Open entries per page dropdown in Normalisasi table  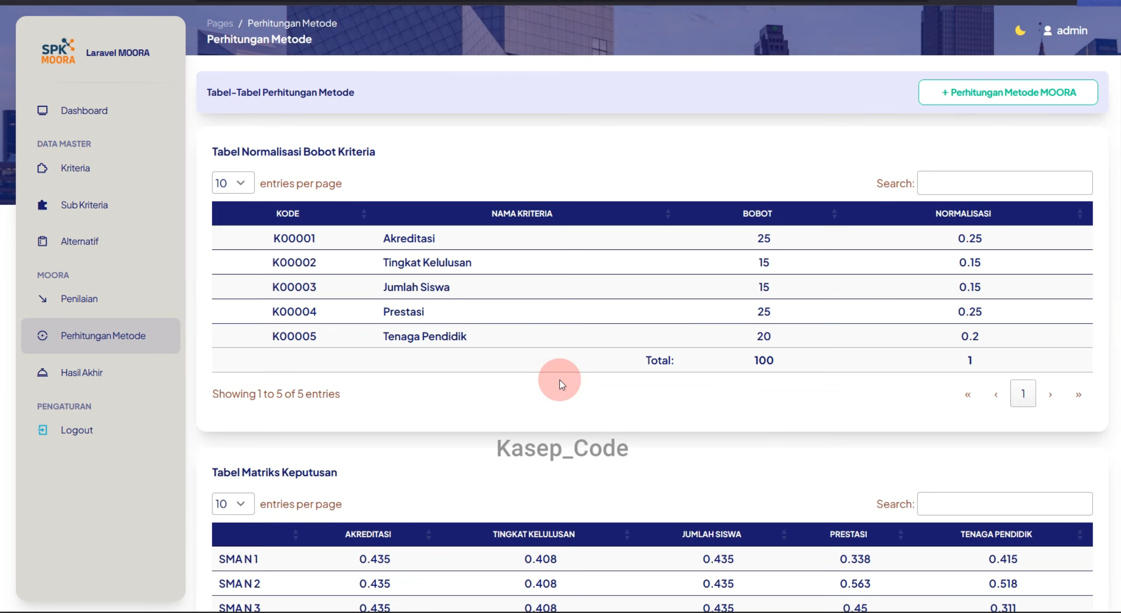coord(233,183)
